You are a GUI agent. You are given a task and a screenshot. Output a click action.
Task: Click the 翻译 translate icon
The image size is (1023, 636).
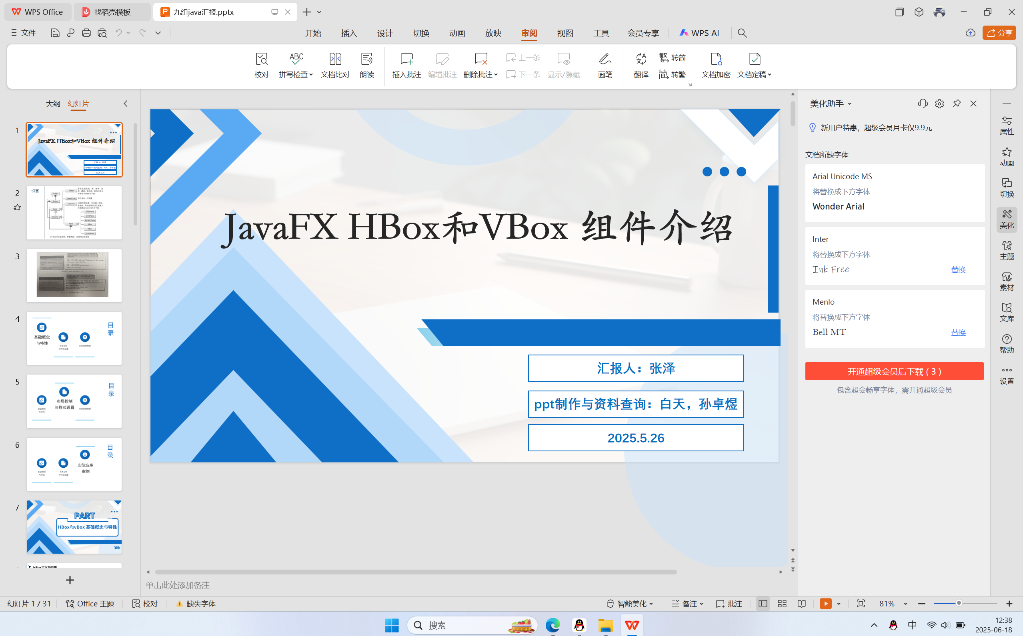tap(641, 64)
